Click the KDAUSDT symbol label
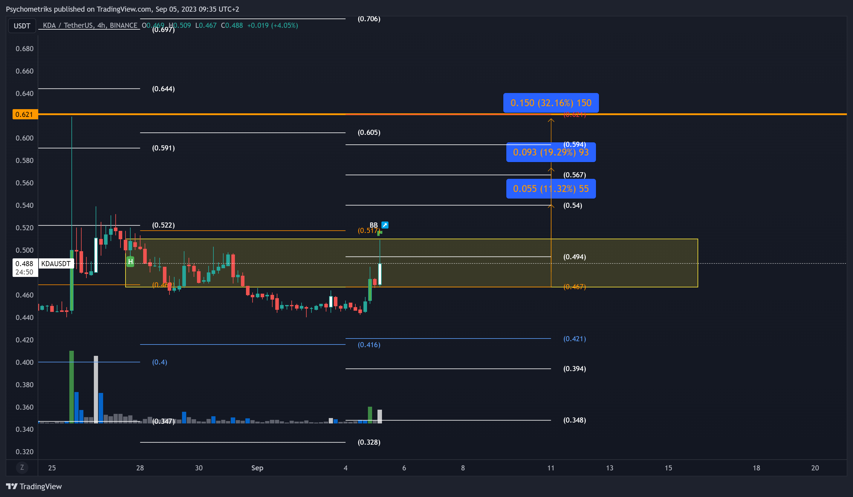 pos(56,263)
